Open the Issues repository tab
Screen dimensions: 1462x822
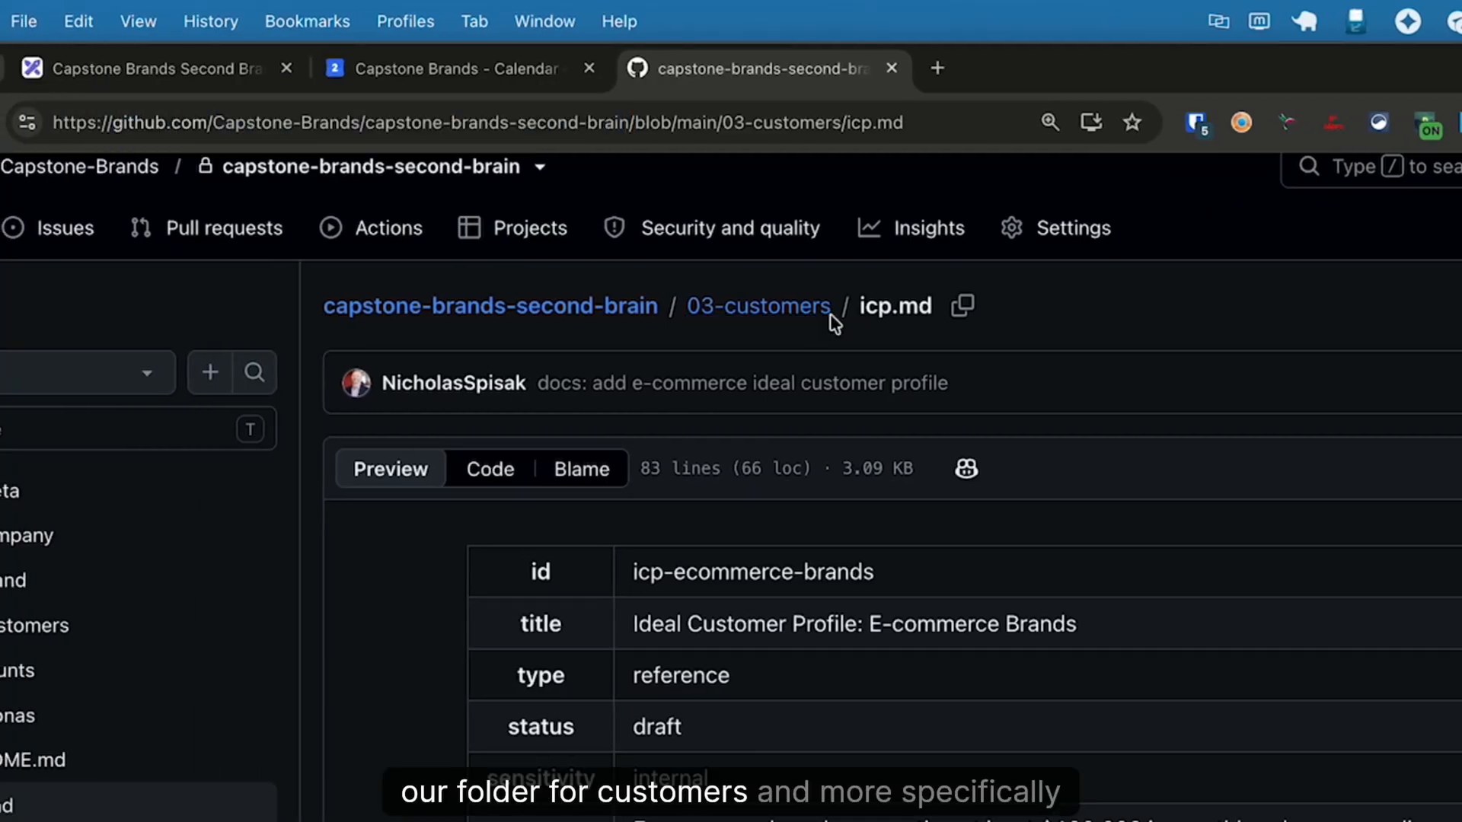(x=48, y=228)
